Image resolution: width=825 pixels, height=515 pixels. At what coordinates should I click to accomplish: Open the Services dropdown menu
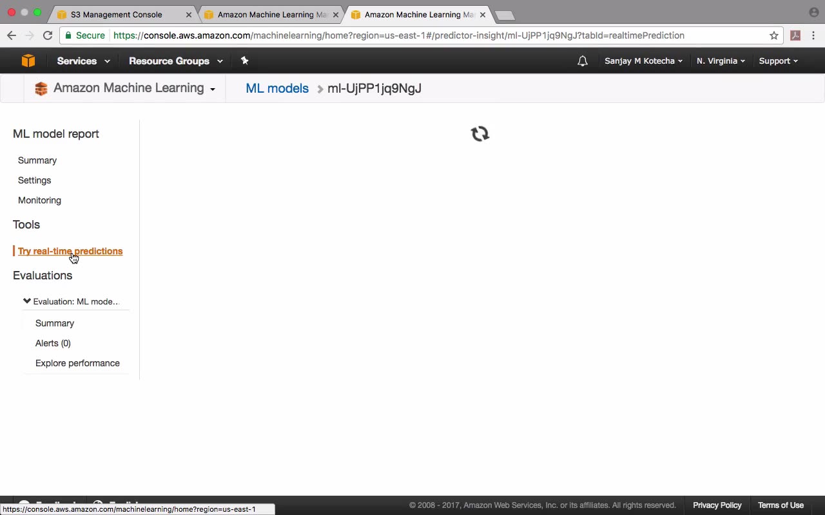(x=84, y=61)
